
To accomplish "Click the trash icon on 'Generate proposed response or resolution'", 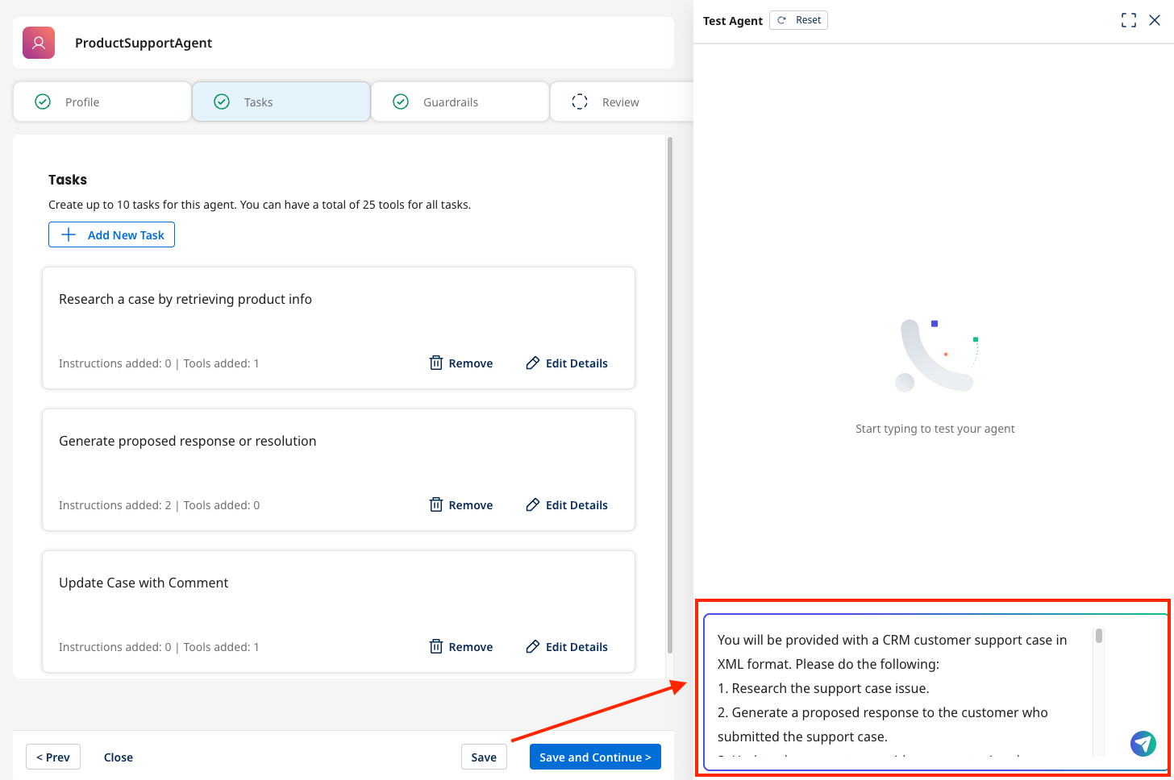I will click(x=435, y=504).
